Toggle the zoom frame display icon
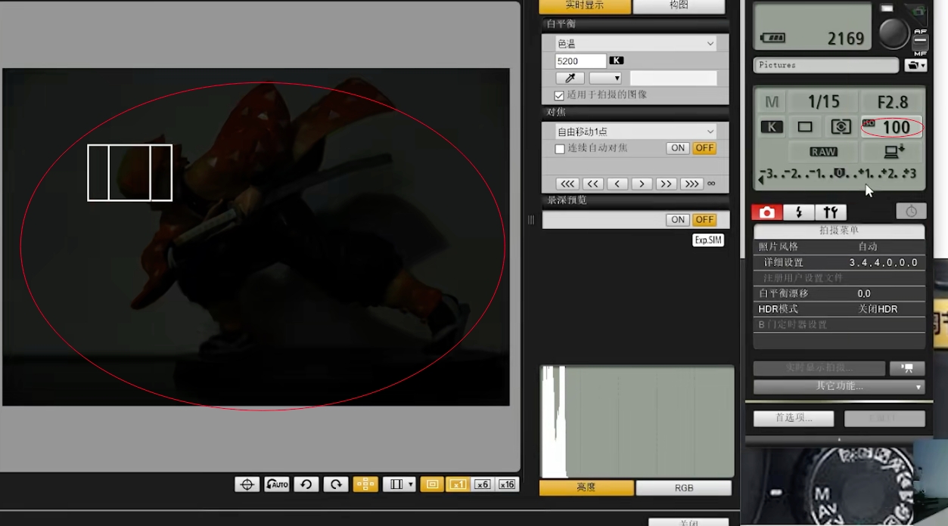The width and height of the screenshot is (948, 526). pyautogui.click(x=432, y=484)
